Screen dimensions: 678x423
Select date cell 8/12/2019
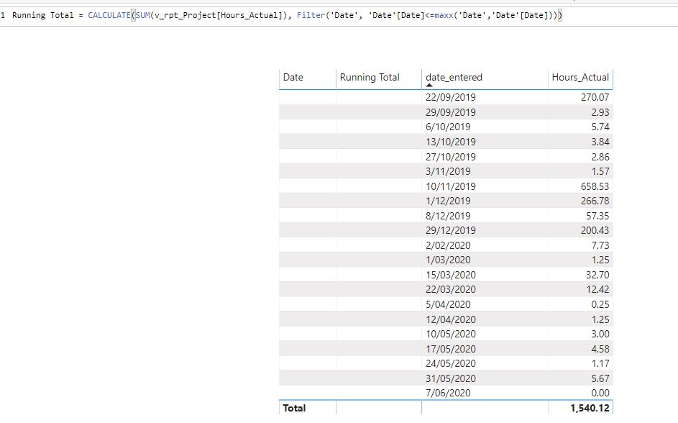[447, 216]
